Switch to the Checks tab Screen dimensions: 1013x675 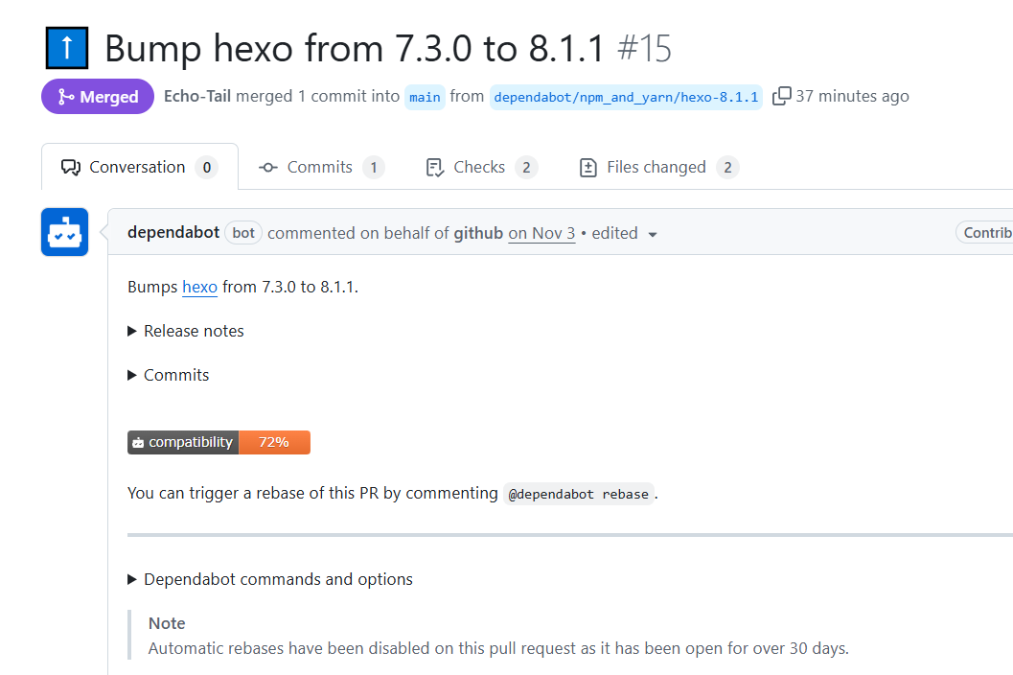(479, 168)
